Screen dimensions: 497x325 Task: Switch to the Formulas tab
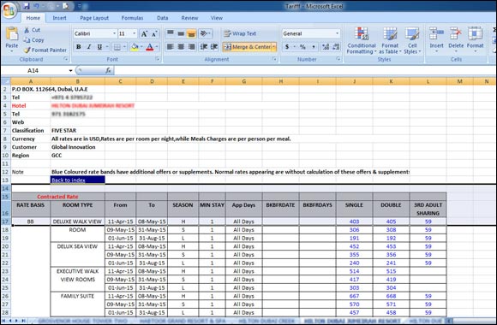point(132,18)
